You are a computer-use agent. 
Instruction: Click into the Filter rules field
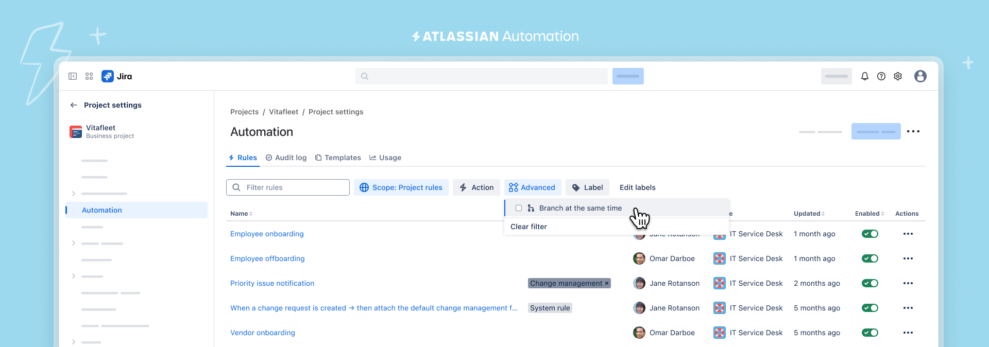point(288,187)
